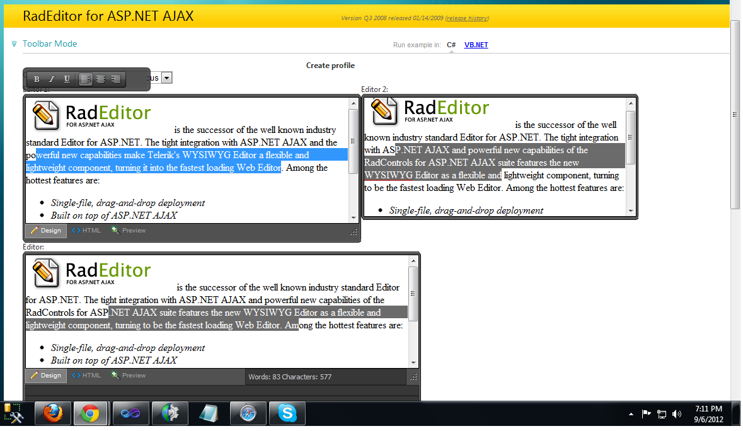Open Skype from the taskbar
The height and width of the screenshot is (431, 743).
pos(287,414)
